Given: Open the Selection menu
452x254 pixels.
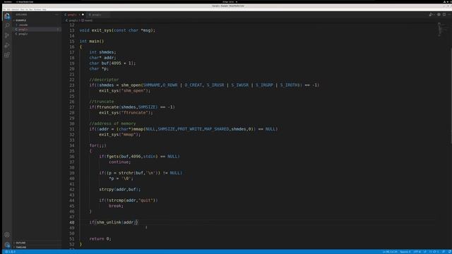Looking at the screenshot, I should tap(16, 9).
